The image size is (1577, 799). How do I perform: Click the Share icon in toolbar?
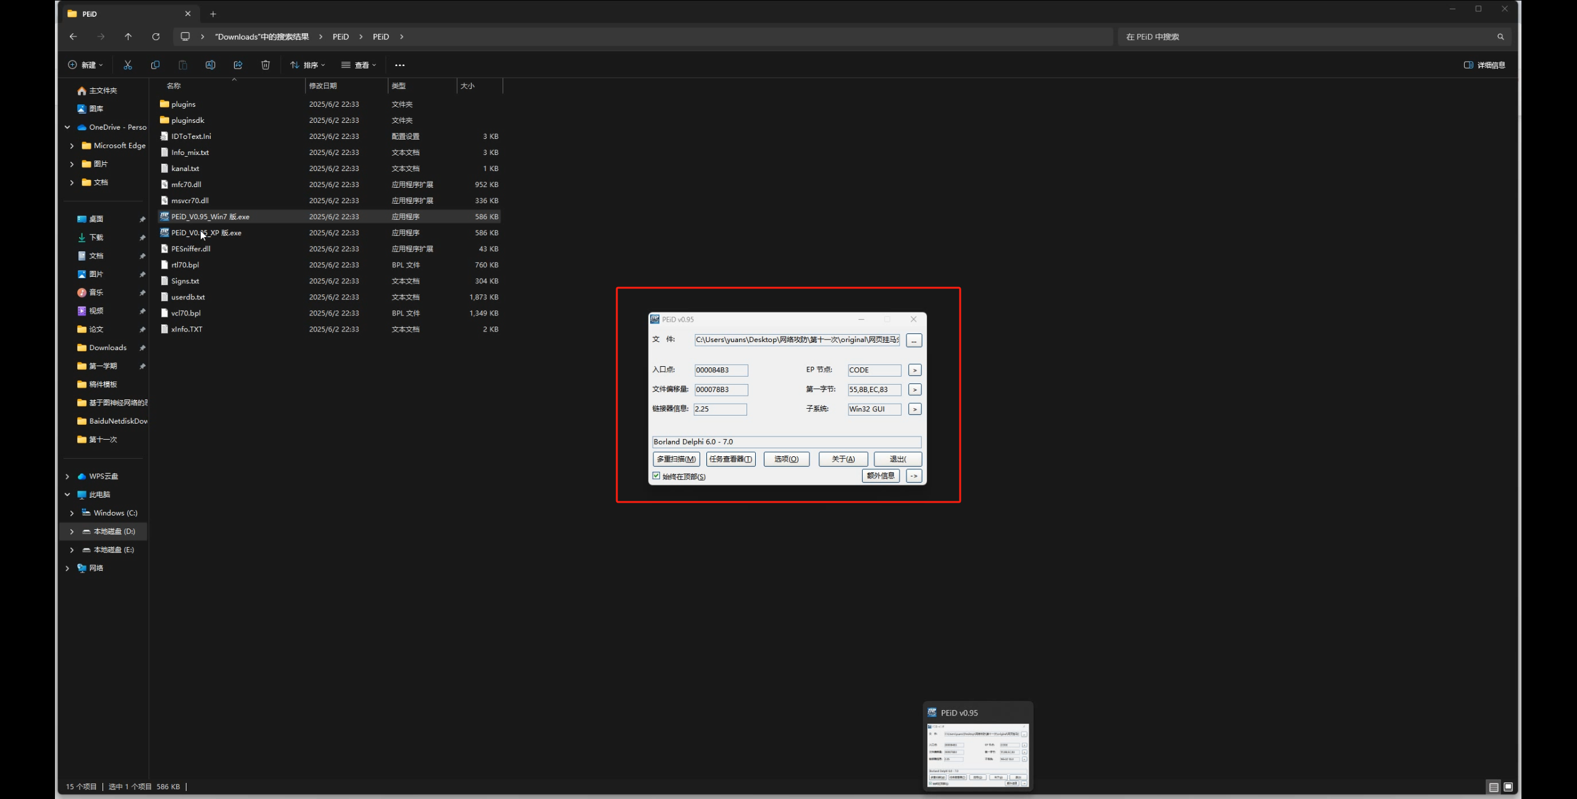(x=238, y=65)
